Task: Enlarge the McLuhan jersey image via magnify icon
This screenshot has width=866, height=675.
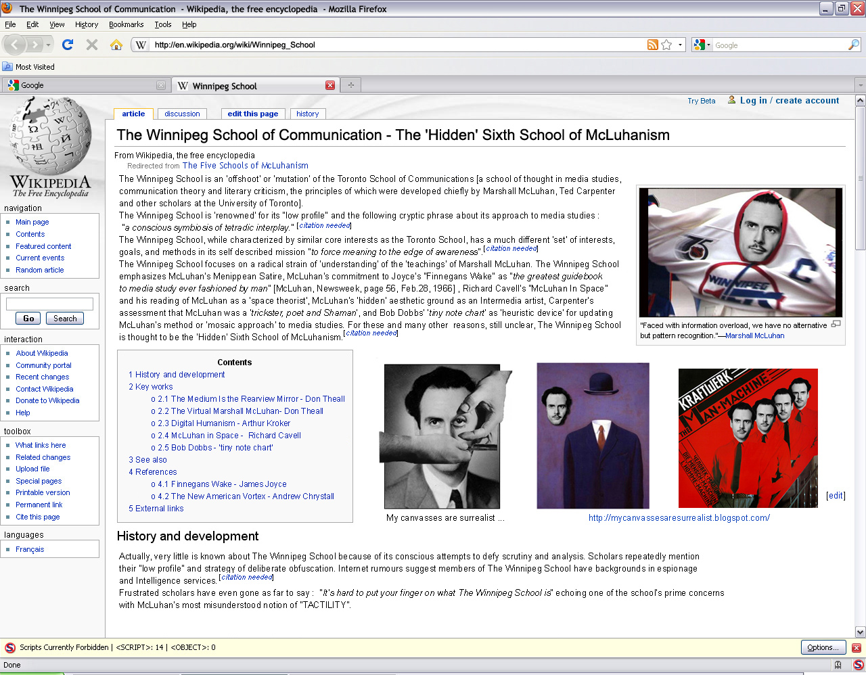Action: [x=836, y=324]
